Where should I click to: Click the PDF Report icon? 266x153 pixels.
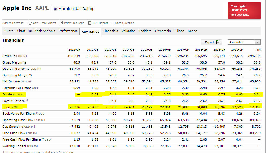click(x=90, y=23)
